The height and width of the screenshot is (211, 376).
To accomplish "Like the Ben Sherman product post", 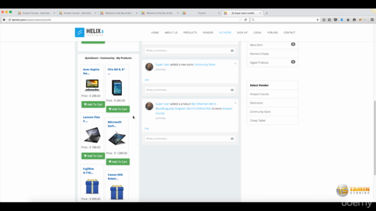I will click(x=146, y=129).
